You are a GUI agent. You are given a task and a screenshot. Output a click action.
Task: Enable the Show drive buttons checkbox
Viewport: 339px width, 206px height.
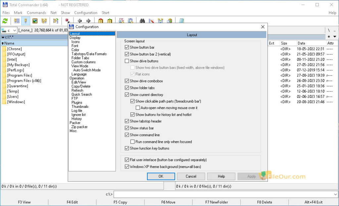127,61
